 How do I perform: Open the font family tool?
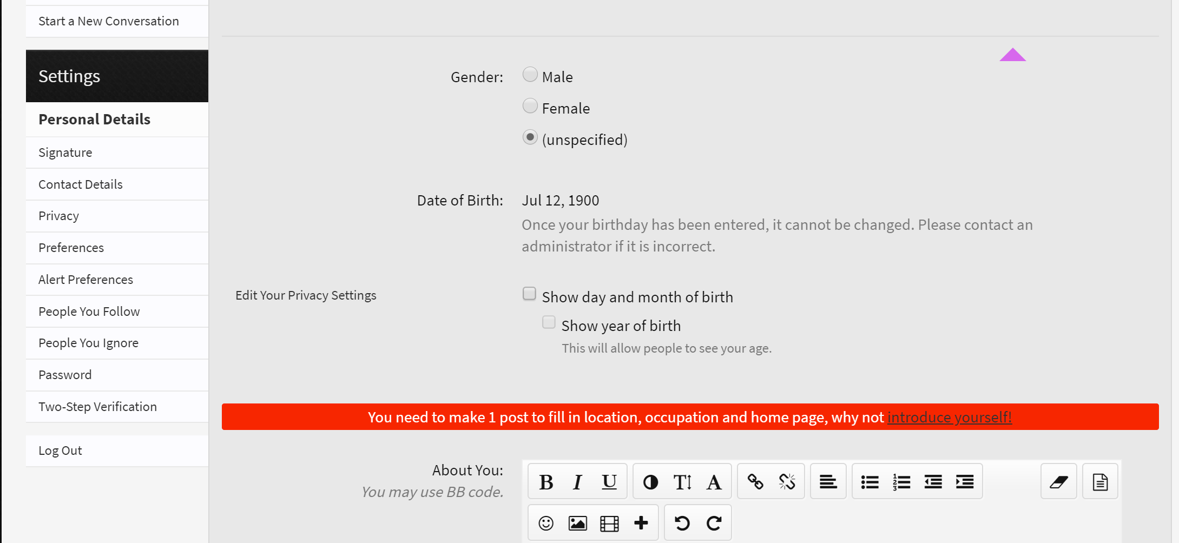click(714, 481)
